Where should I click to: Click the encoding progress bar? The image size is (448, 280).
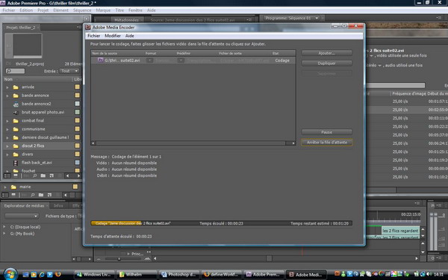[x=222, y=223]
